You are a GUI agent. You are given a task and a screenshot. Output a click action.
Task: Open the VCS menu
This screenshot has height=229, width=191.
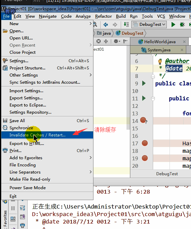point(161,16)
